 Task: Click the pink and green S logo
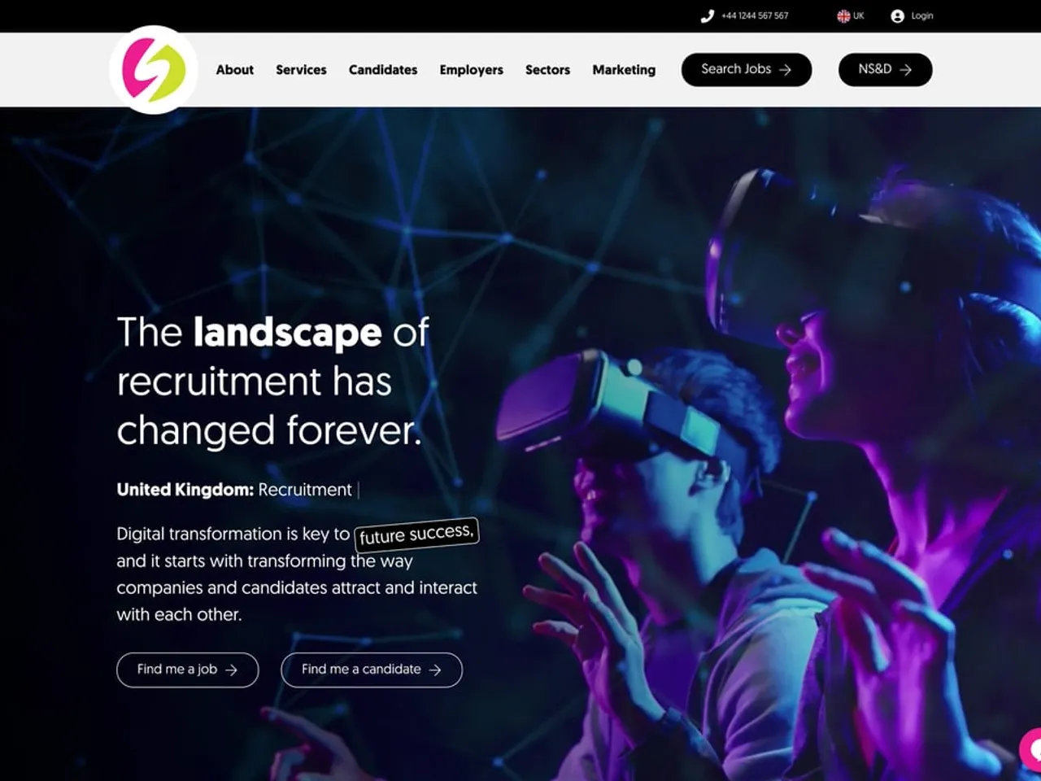coord(154,70)
